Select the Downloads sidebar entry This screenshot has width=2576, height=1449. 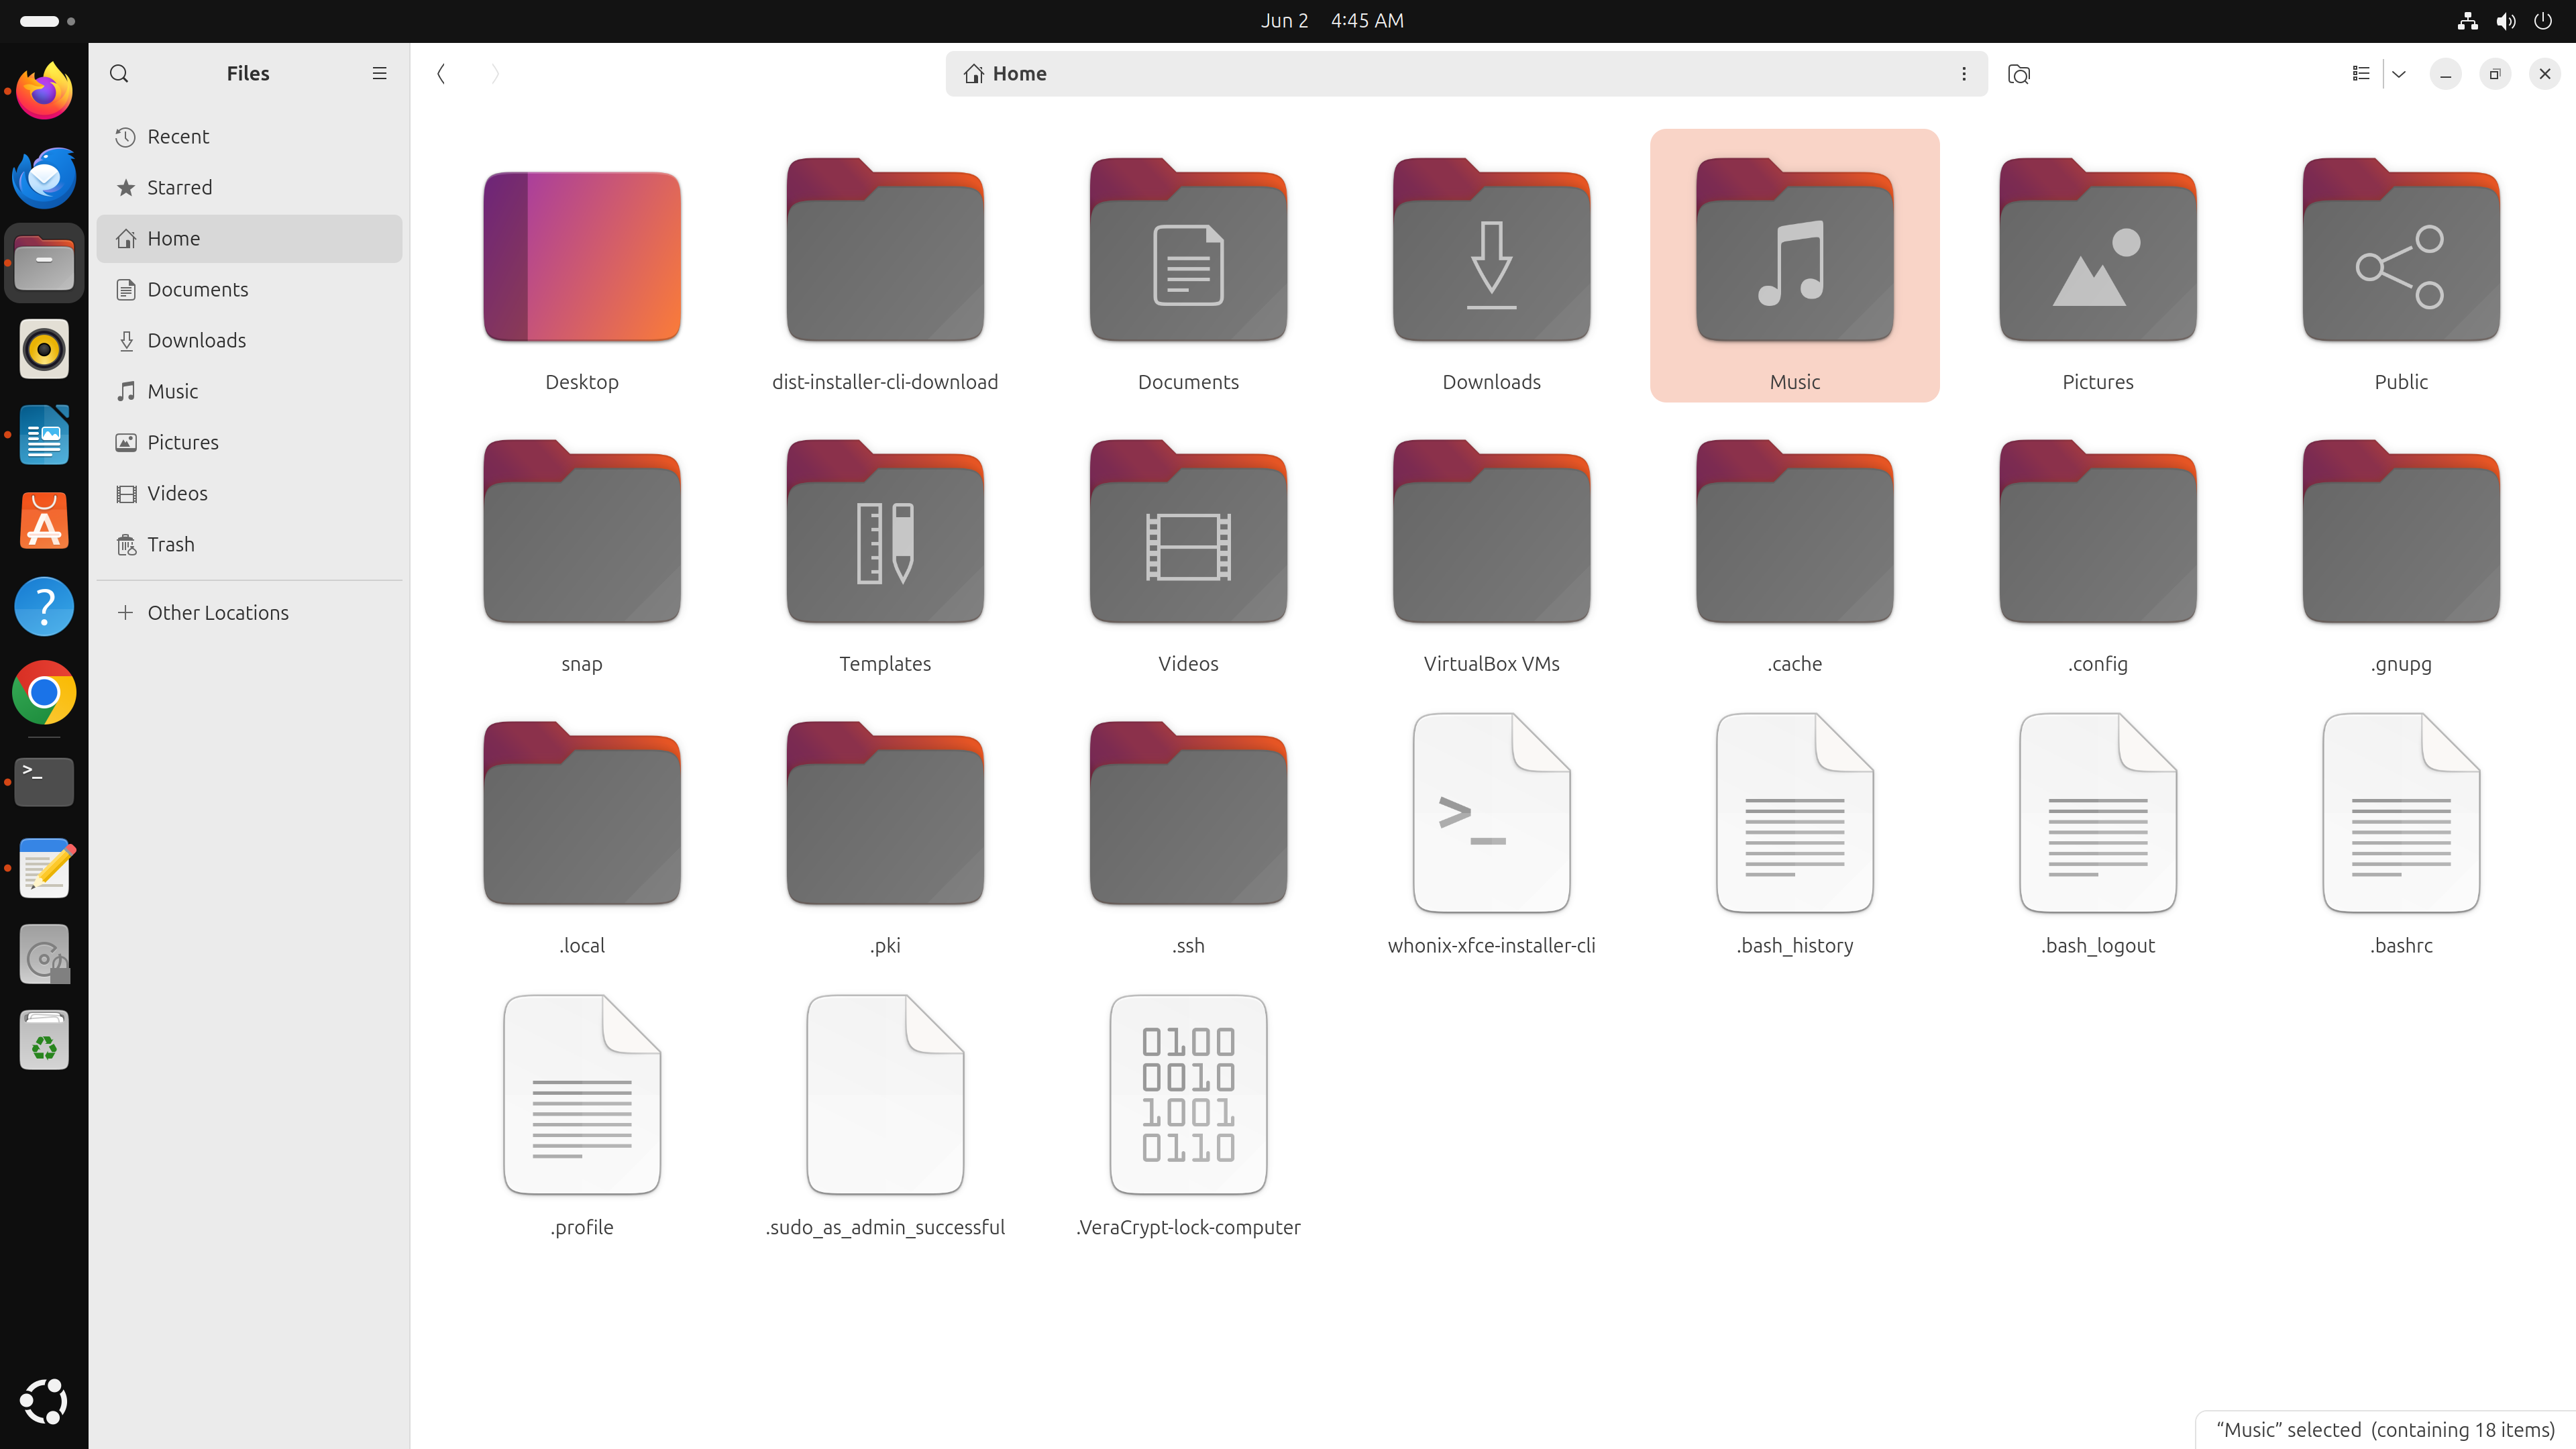pyautogui.click(x=196, y=340)
